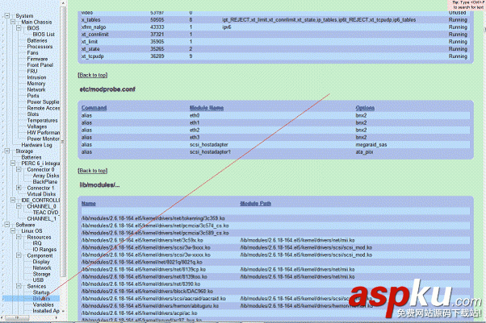Click the scroll-down arrow of tree panel
The height and width of the screenshot is (323, 486).
pos(63,311)
